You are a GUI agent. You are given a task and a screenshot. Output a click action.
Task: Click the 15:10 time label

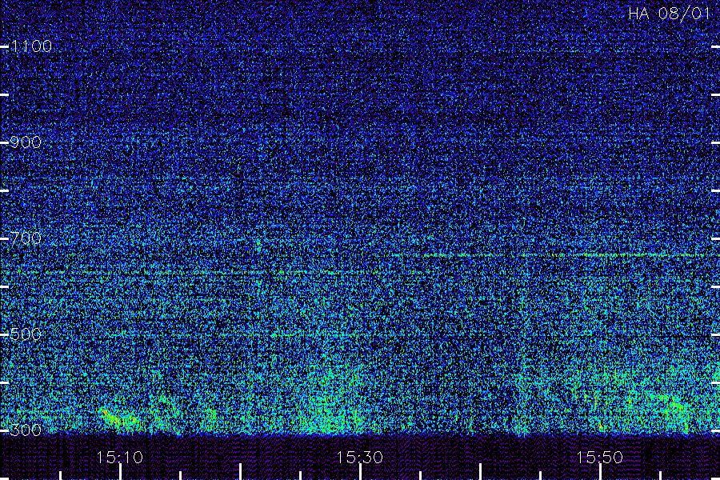(120, 458)
